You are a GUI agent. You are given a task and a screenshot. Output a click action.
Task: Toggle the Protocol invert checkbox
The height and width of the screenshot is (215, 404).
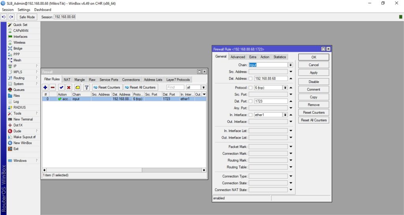(x=251, y=88)
